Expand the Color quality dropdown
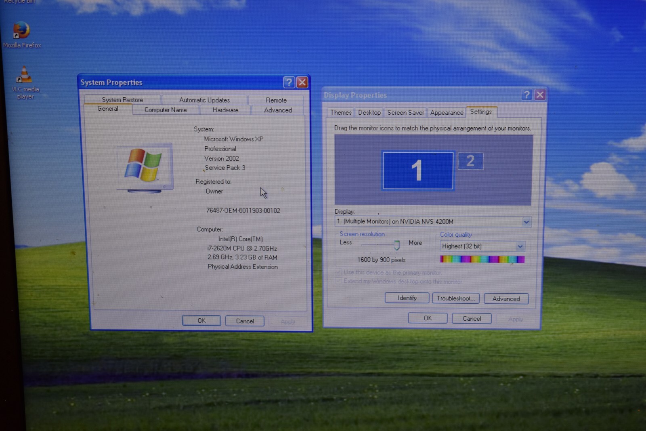646x431 pixels. [520, 246]
